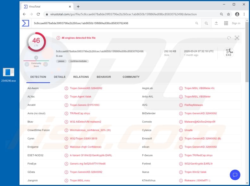Click Jiangmin Trojan.MSIL.nvxu result

(x=80, y=180)
